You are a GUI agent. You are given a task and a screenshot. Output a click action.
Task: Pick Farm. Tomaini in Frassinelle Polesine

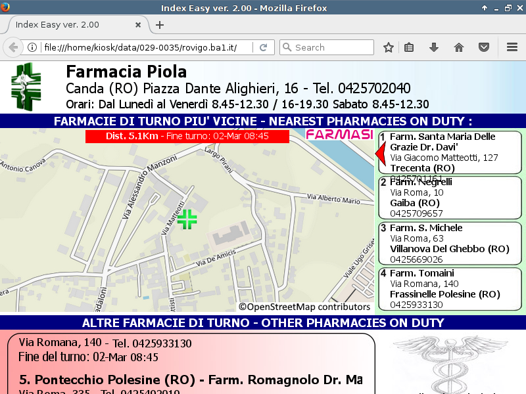click(x=449, y=288)
